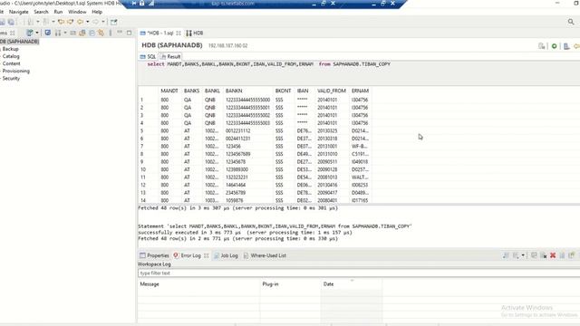Image resolution: width=580 pixels, height=326 pixels.
Task: Click the search magnifier at top right
Action: pos(571,22)
